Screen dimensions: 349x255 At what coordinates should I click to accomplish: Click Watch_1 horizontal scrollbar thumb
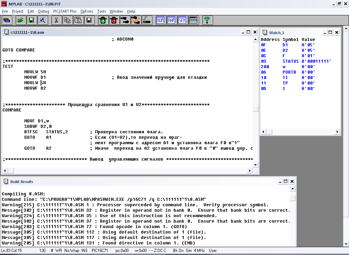269,132
